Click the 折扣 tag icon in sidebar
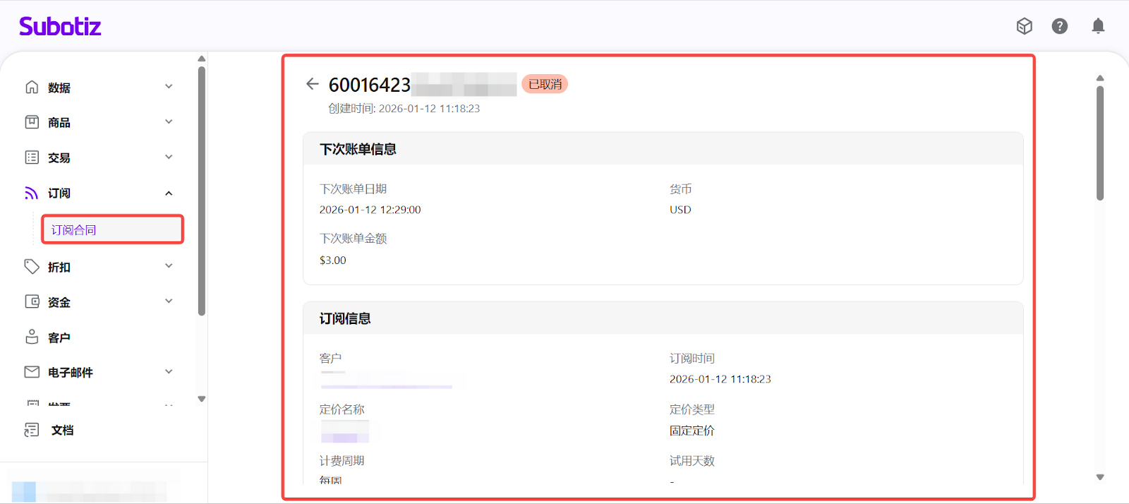 (32, 266)
